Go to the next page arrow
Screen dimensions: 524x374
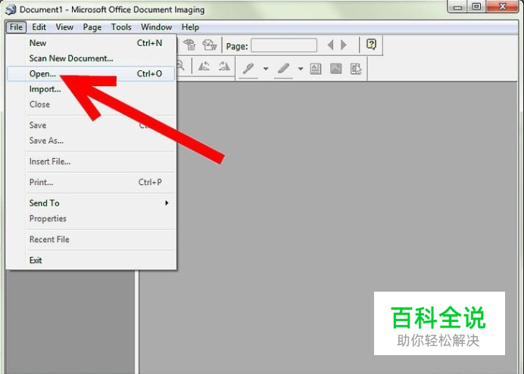pyautogui.click(x=344, y=45)
